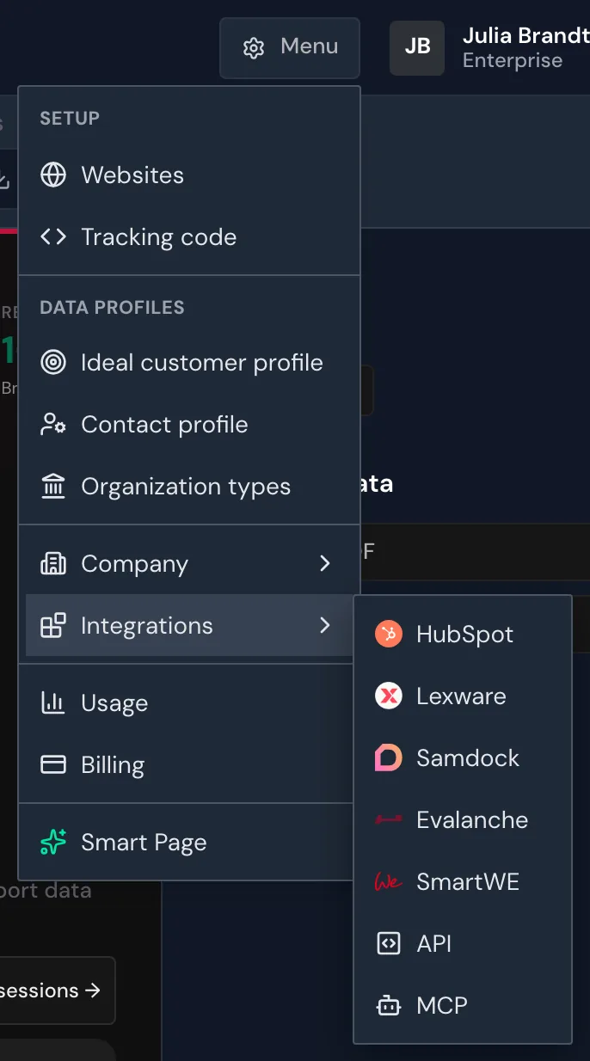This screenshot has height=1061, width=590.
Task: Open the Usage entry
Action: [x=189, y=703]
